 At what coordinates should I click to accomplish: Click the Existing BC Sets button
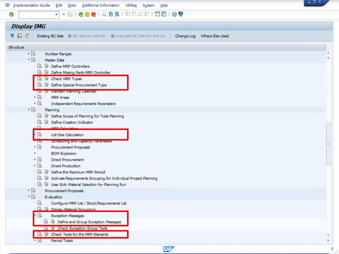[50, 36]
